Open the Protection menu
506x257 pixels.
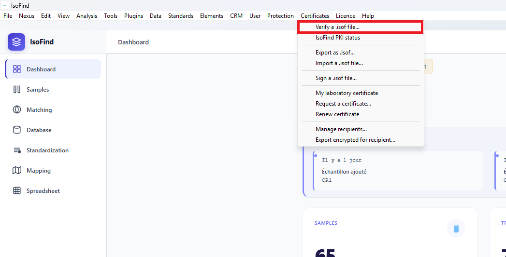[x=280, y=16]
